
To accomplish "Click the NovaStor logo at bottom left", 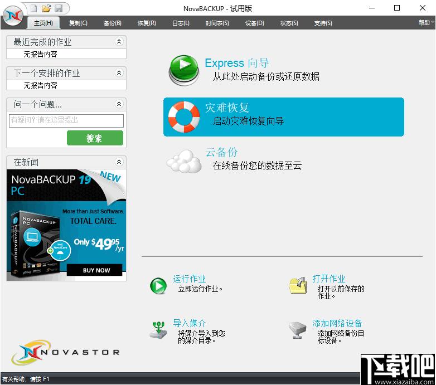I will coord(66,352).
